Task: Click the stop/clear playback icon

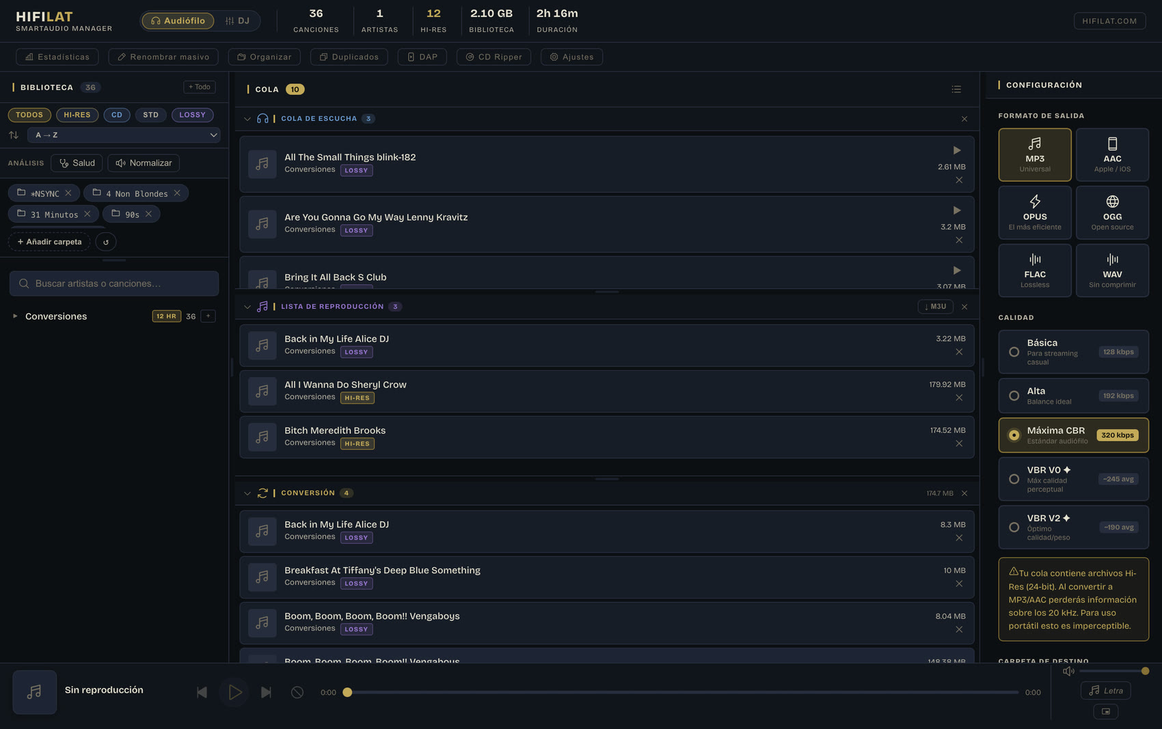Action: click(x=297, y=692)
